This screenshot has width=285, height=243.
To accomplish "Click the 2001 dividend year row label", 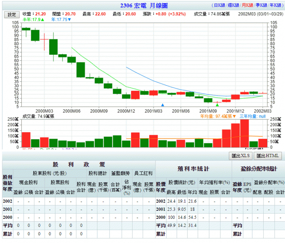I will point(8,209).
